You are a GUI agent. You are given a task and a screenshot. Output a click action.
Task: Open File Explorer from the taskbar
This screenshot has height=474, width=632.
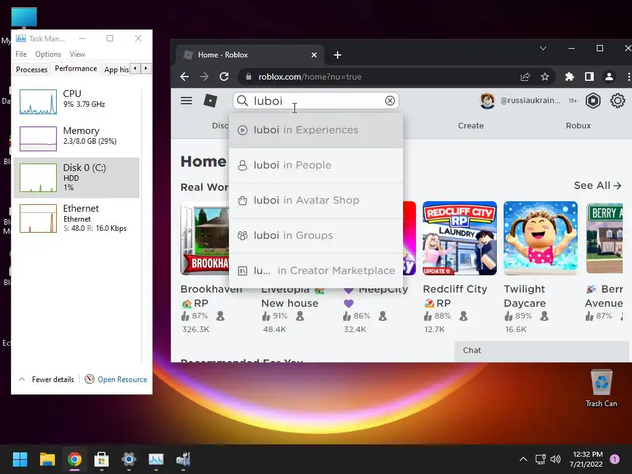(47, 459)
